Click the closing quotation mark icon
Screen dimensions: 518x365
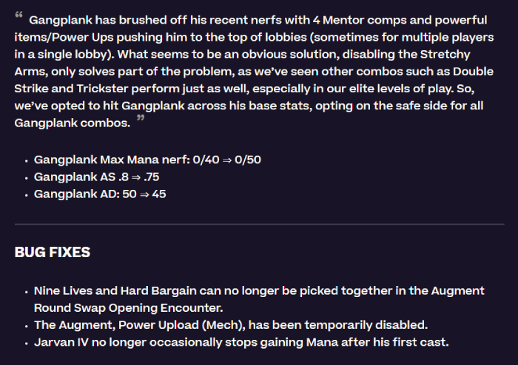[141, 117]
